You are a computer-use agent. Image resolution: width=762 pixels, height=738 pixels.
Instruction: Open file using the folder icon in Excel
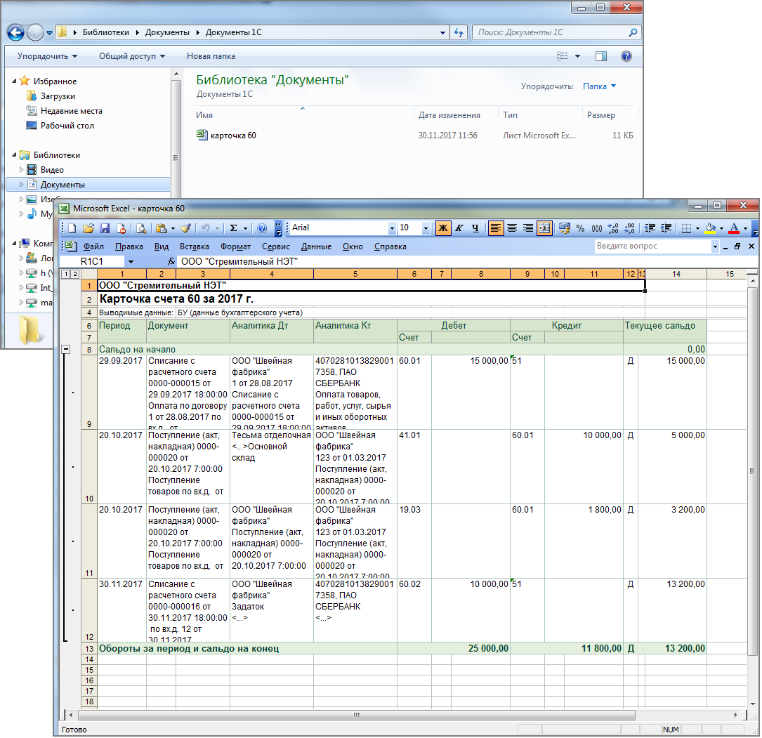[x=88, y=228]
